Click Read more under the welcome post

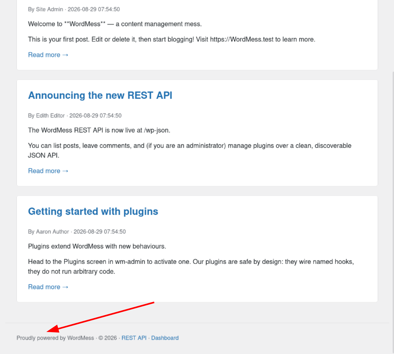[48, 55]
